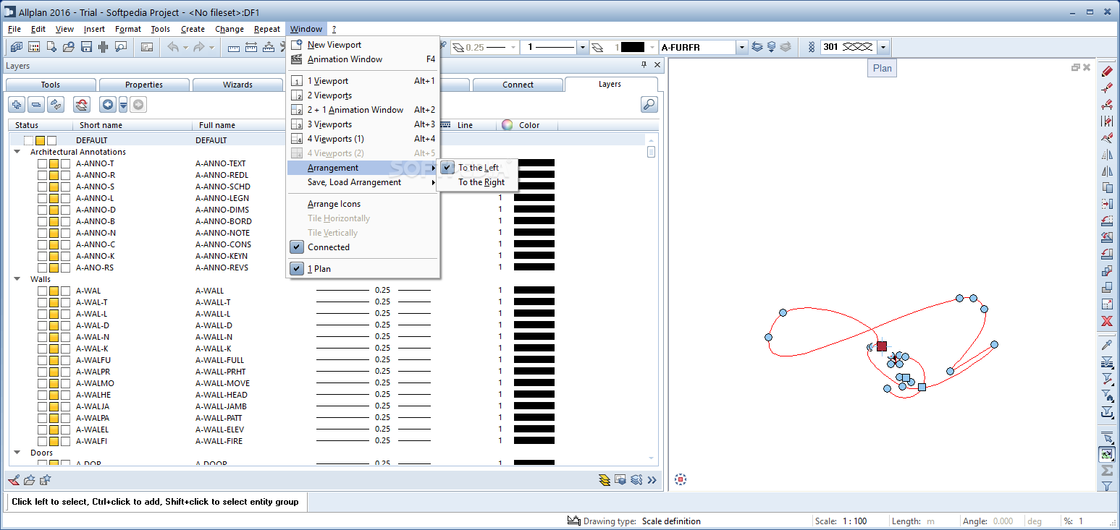
Task: Click the back arrow button in Layers panel
Action: coord(108,105)
